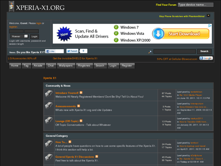
Task: Open the General Xperia X1 Discussions board
Action: (x=75, y=157)
